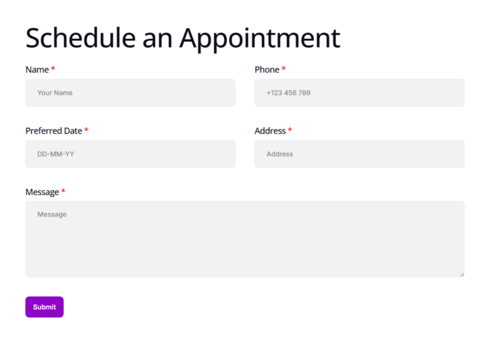Click the word Schedule in the heading
502x340 pixels.
80,38
